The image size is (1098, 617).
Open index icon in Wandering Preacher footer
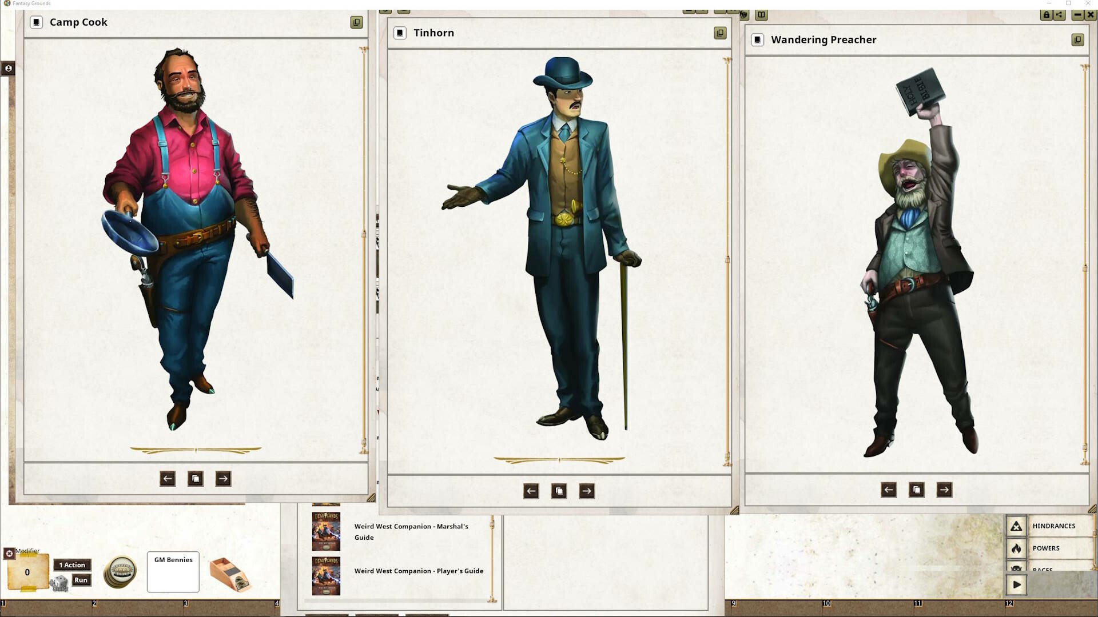click(916, 490)
